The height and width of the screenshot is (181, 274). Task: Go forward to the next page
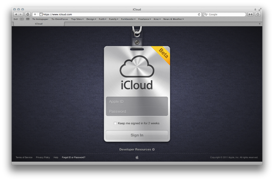20,14
